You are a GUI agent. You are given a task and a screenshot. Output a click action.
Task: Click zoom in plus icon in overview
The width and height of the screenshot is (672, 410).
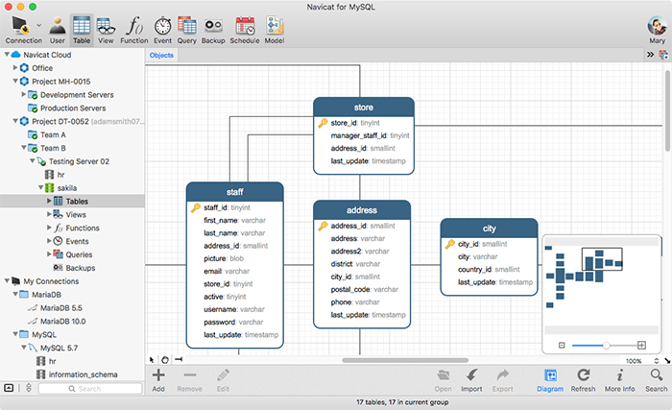tap(641, 346)
